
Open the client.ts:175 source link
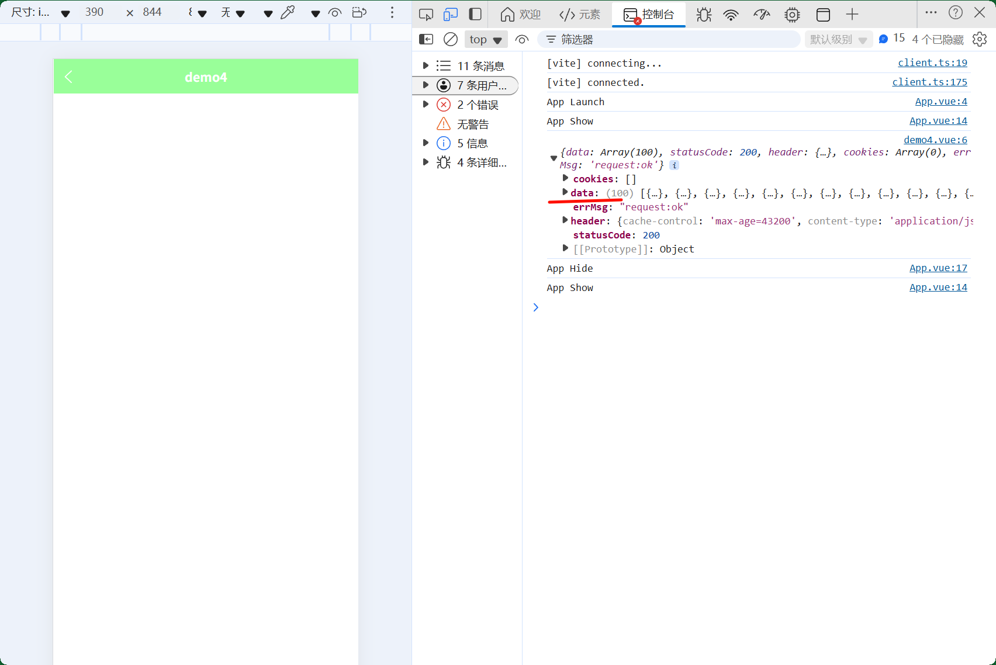(x=930, y=82)
